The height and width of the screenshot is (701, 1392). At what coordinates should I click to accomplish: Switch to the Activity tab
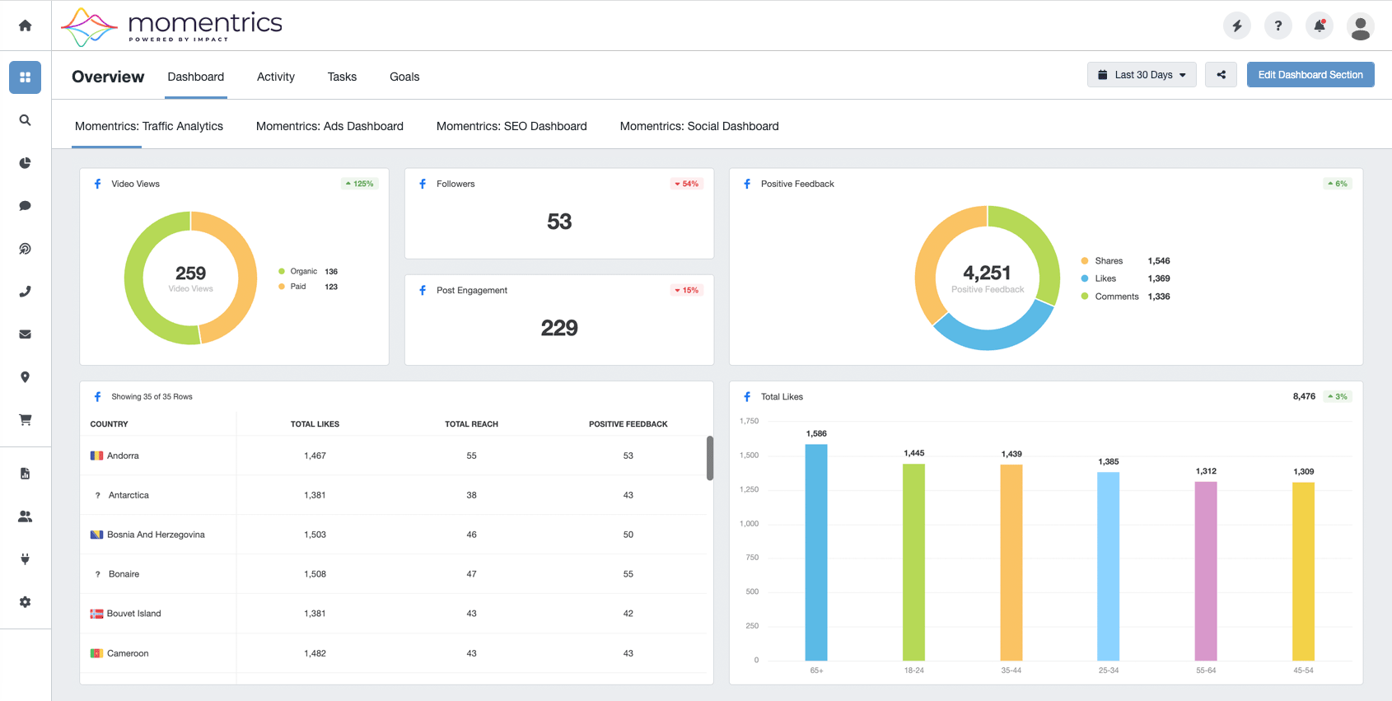pyautogui.click(x=276, y=77)
